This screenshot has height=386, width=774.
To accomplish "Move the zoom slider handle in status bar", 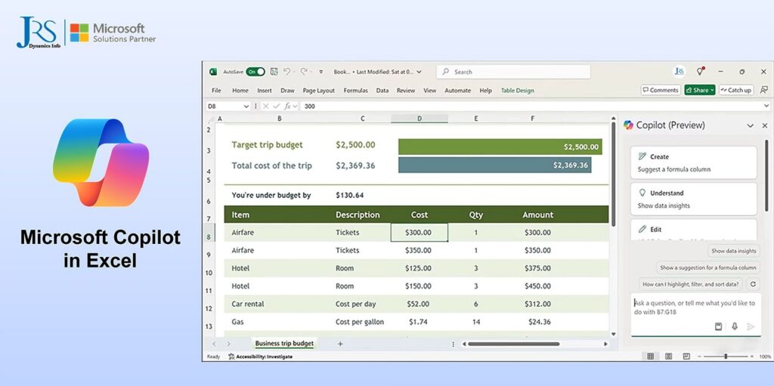I will 726,357.
